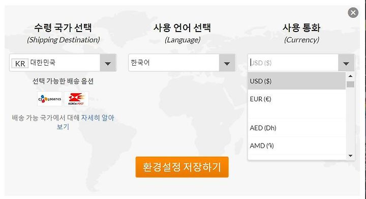366x199 pixels.
Task: Click the (Currency) subtitle text
Action: [301, 40]
